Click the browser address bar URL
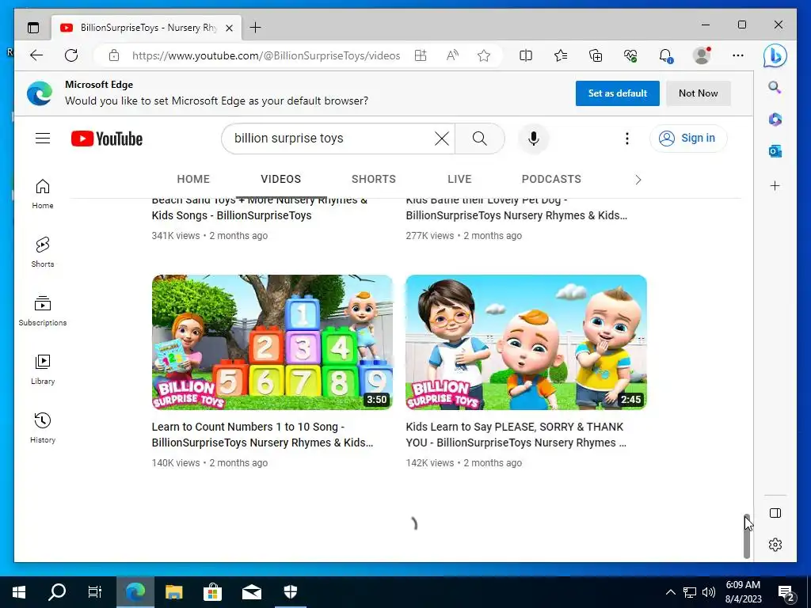The height and width of the screenshot is (608, 811). (266, 55)
